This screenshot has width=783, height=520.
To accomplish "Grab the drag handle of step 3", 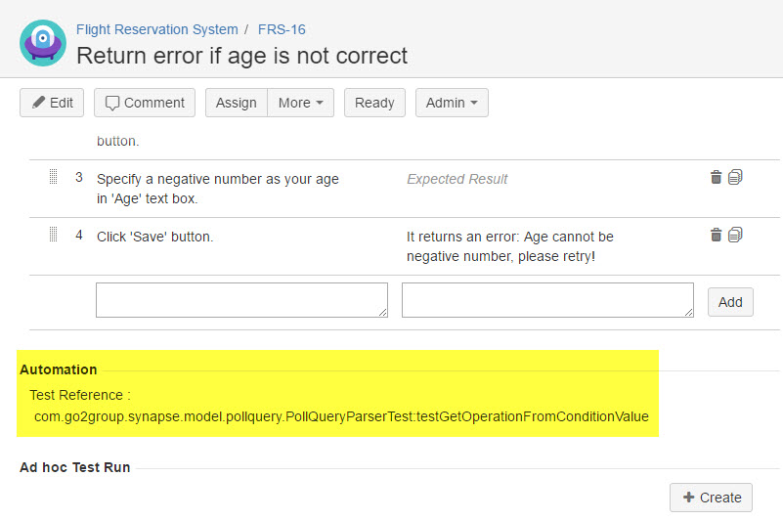I will 54,178.
